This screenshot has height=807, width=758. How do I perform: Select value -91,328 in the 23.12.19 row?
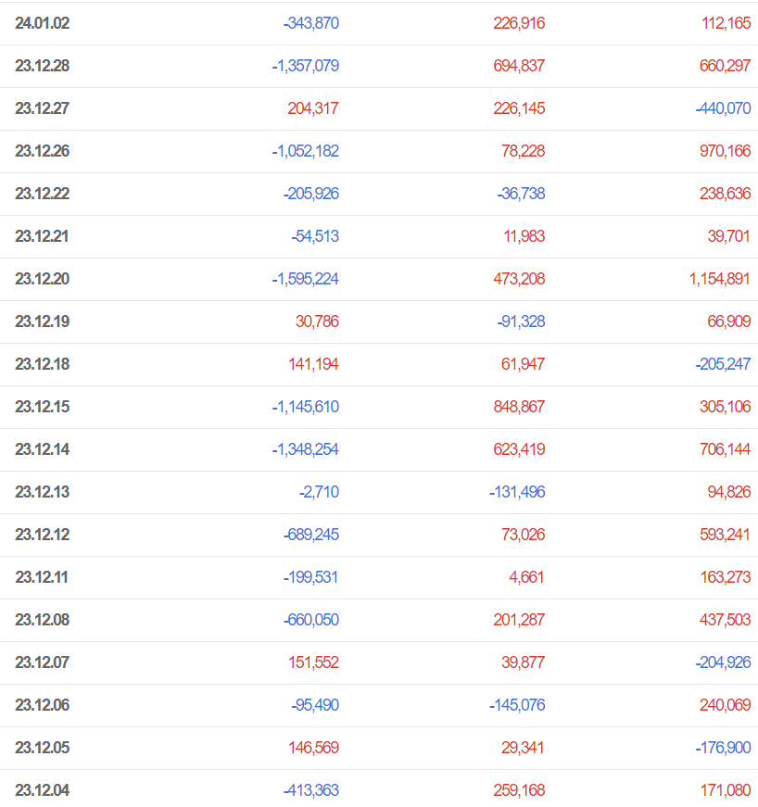(521, 322)
